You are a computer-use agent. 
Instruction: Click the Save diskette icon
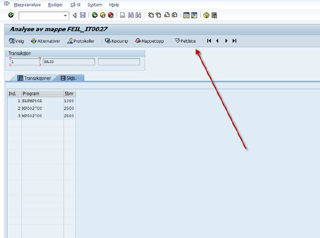click(x=83, y=15)
